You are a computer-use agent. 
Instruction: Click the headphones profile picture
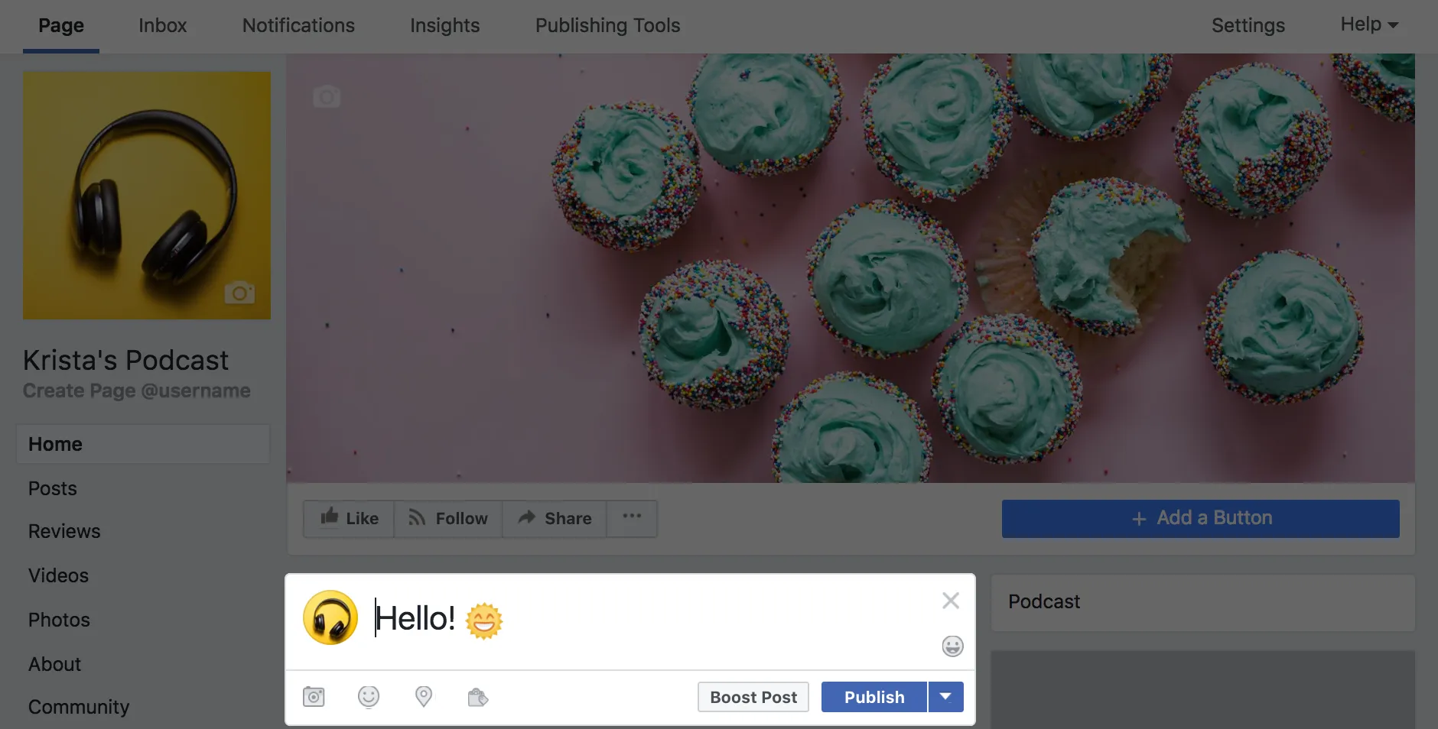pos(147,196)
